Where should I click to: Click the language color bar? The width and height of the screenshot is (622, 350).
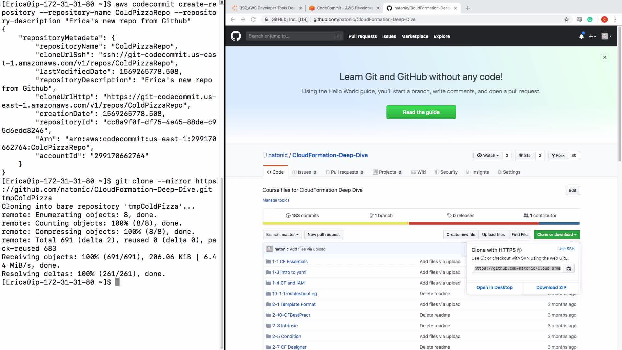(x=421, y=223)
